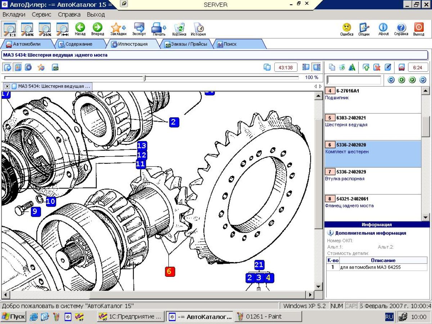Set illustration zoom to 25%
Screen dimensions: 432x324
tap(45, 29)
